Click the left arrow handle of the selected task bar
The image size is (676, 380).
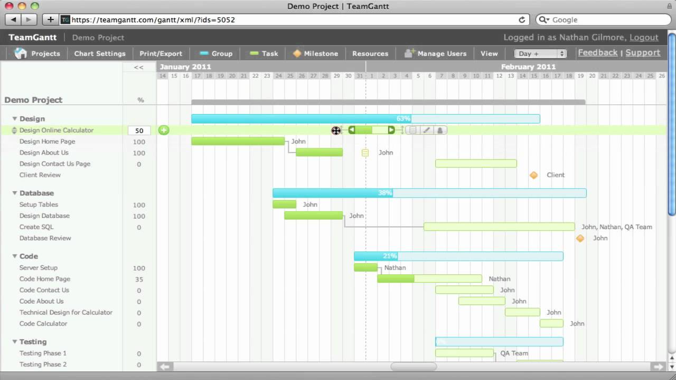352,130
